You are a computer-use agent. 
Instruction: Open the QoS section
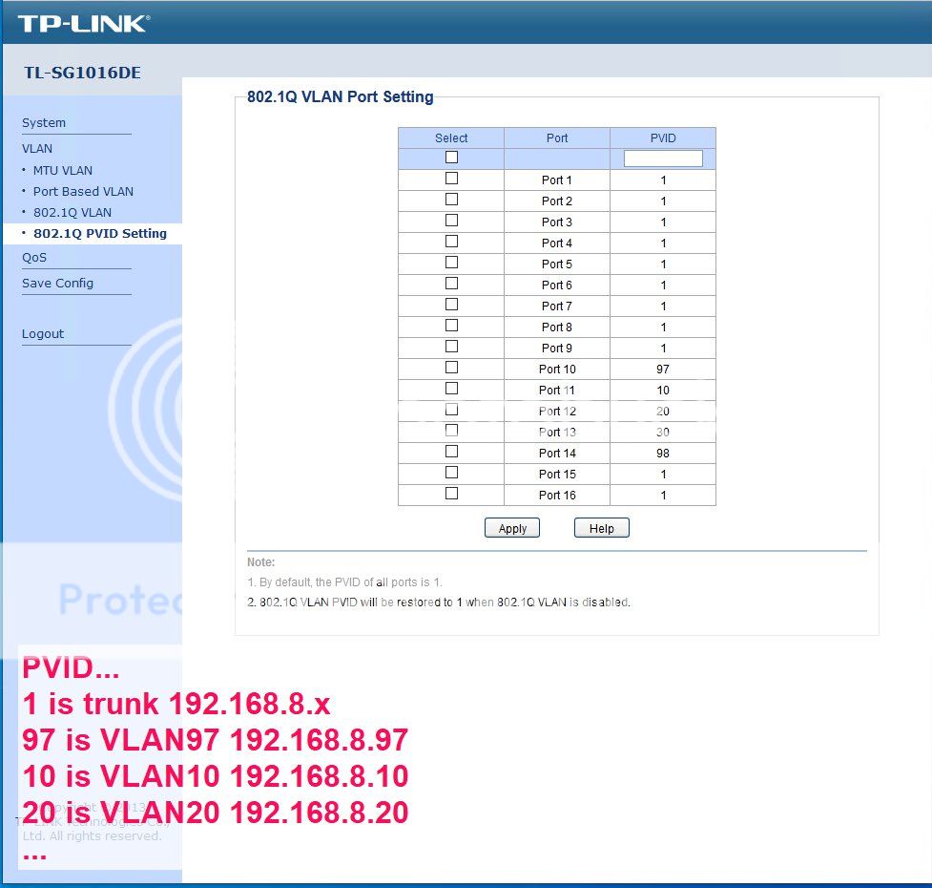(x=33, y=257)
